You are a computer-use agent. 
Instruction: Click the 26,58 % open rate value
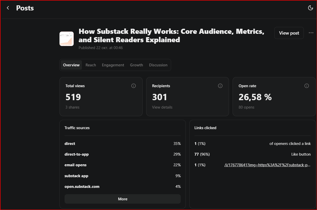click(x=255, y=97)
